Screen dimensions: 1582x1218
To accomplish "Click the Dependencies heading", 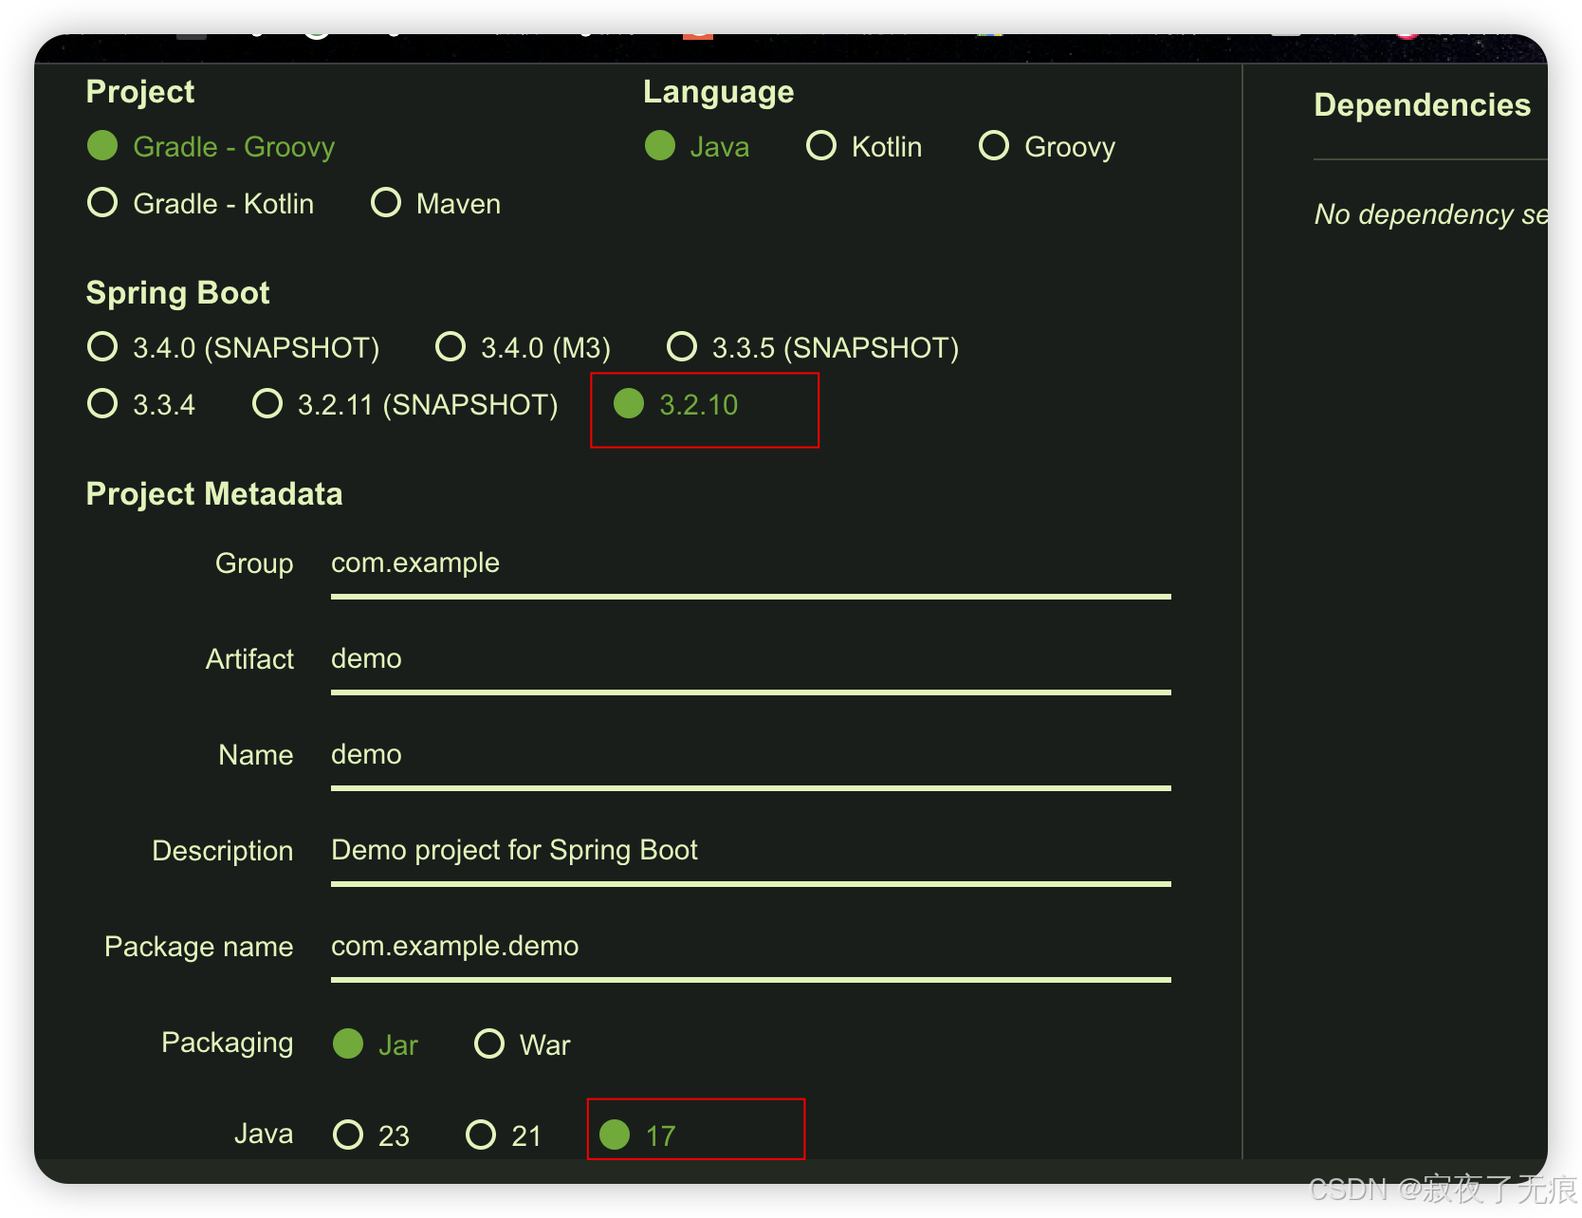I will pos(1422,105).
